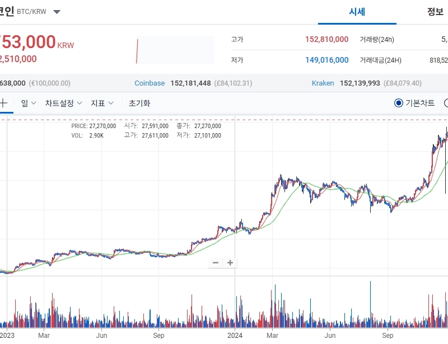The height and width of the screenshot is (344, 448).
Task: Click the chart zoom-in plus button
Action: pyautogui.click(x=230, y=263)
